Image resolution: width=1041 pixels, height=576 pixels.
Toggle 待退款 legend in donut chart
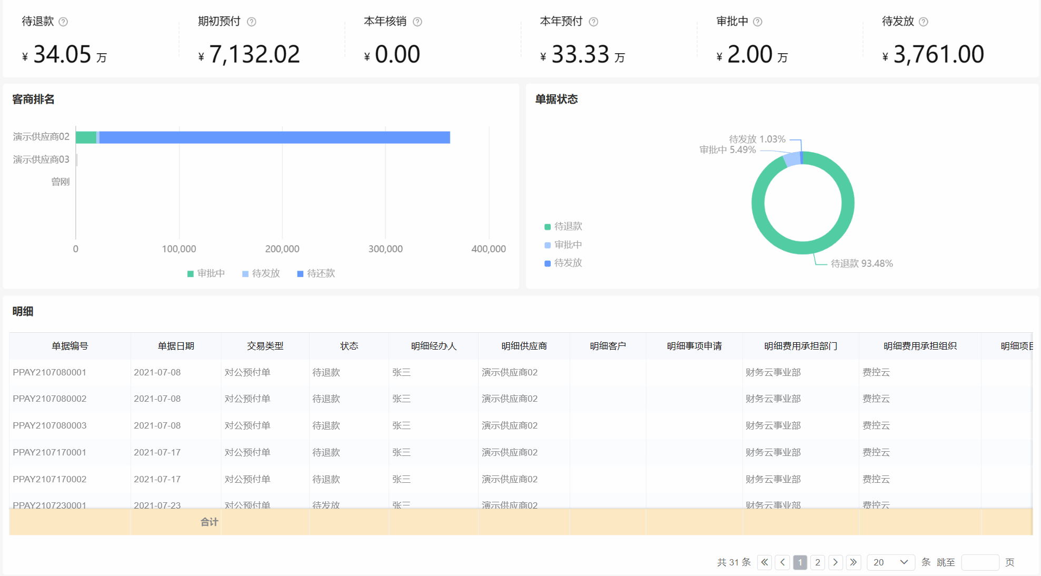(x=563, y=226)
